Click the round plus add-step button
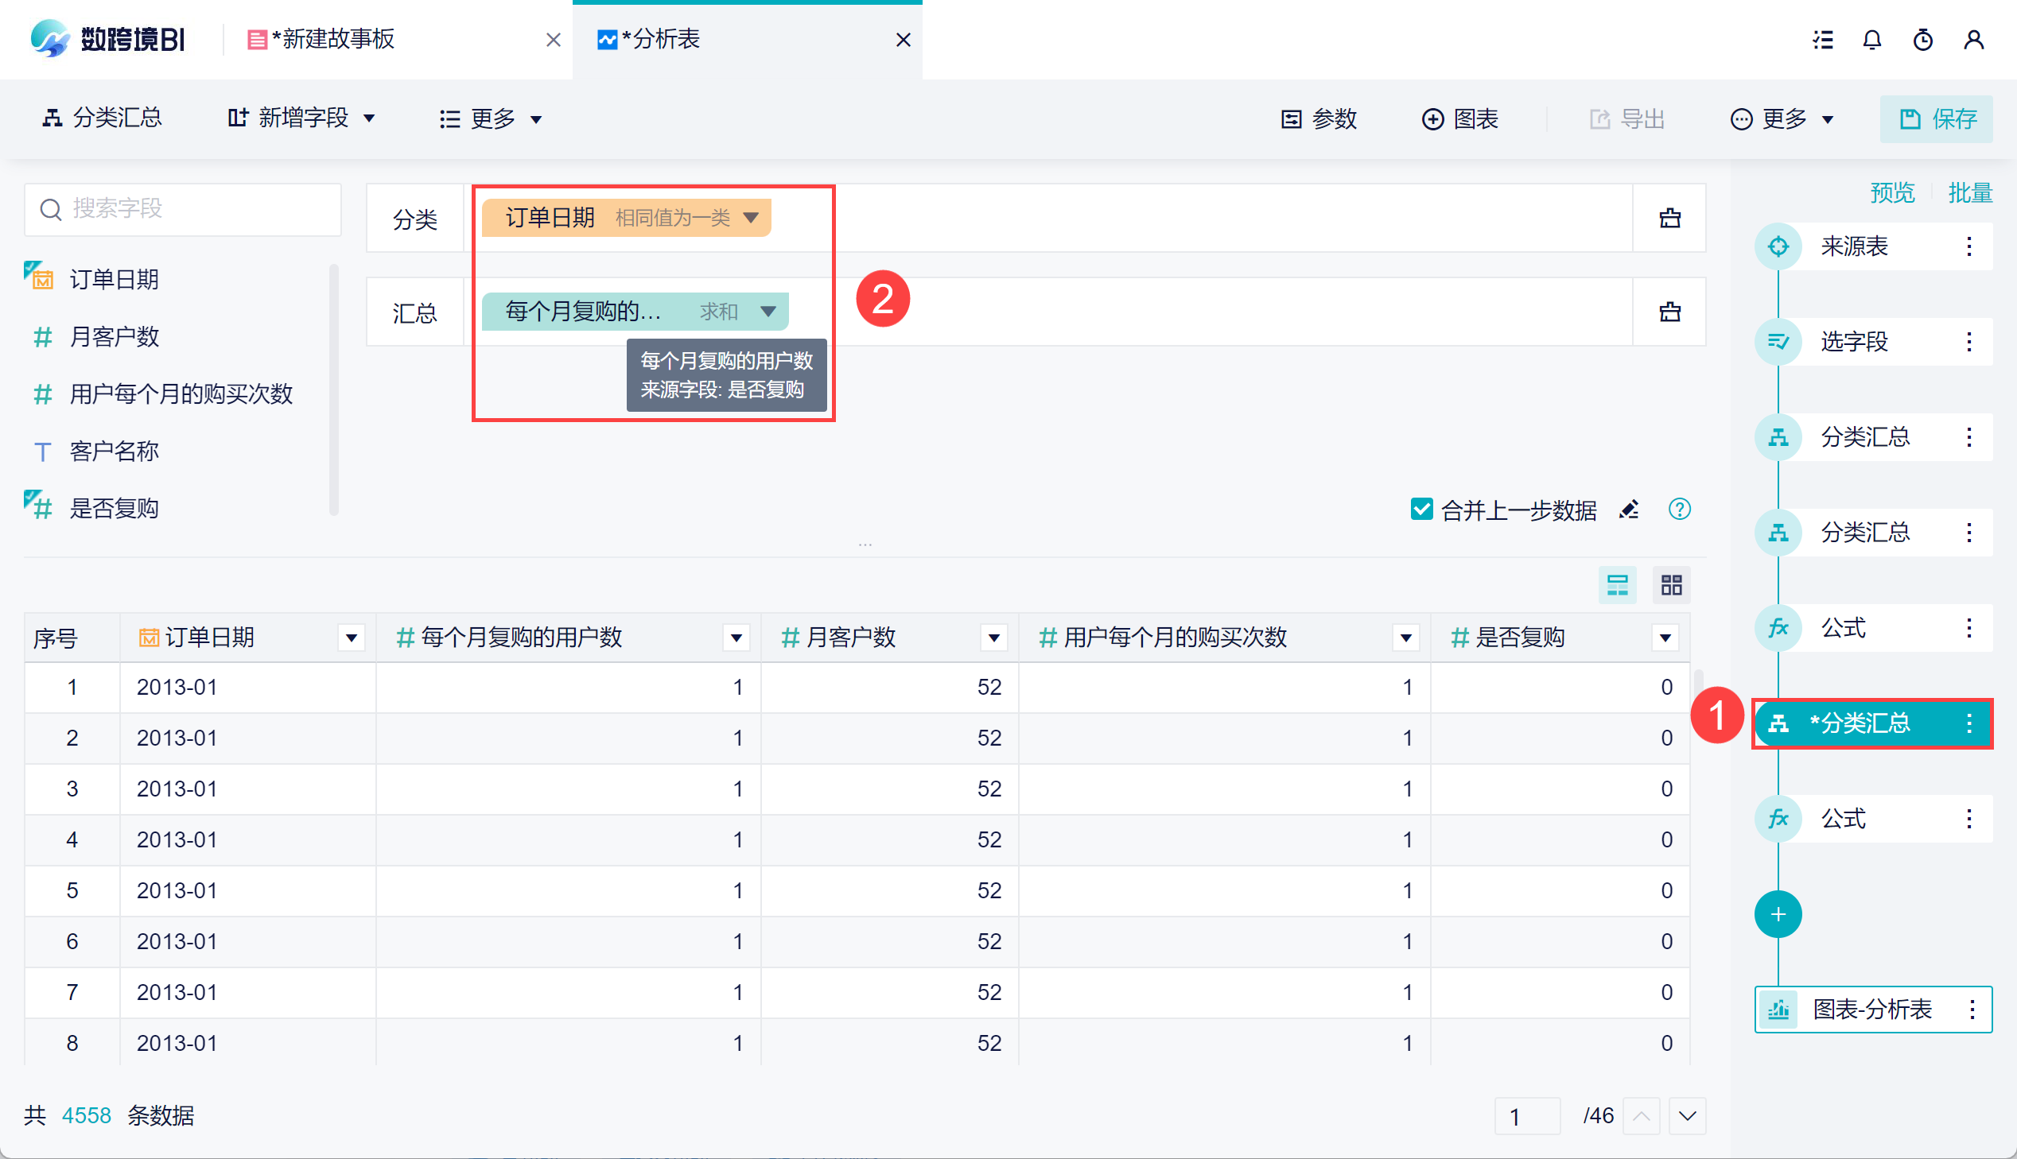This screenshot has width=2017, height=1159. [1778, 915]
